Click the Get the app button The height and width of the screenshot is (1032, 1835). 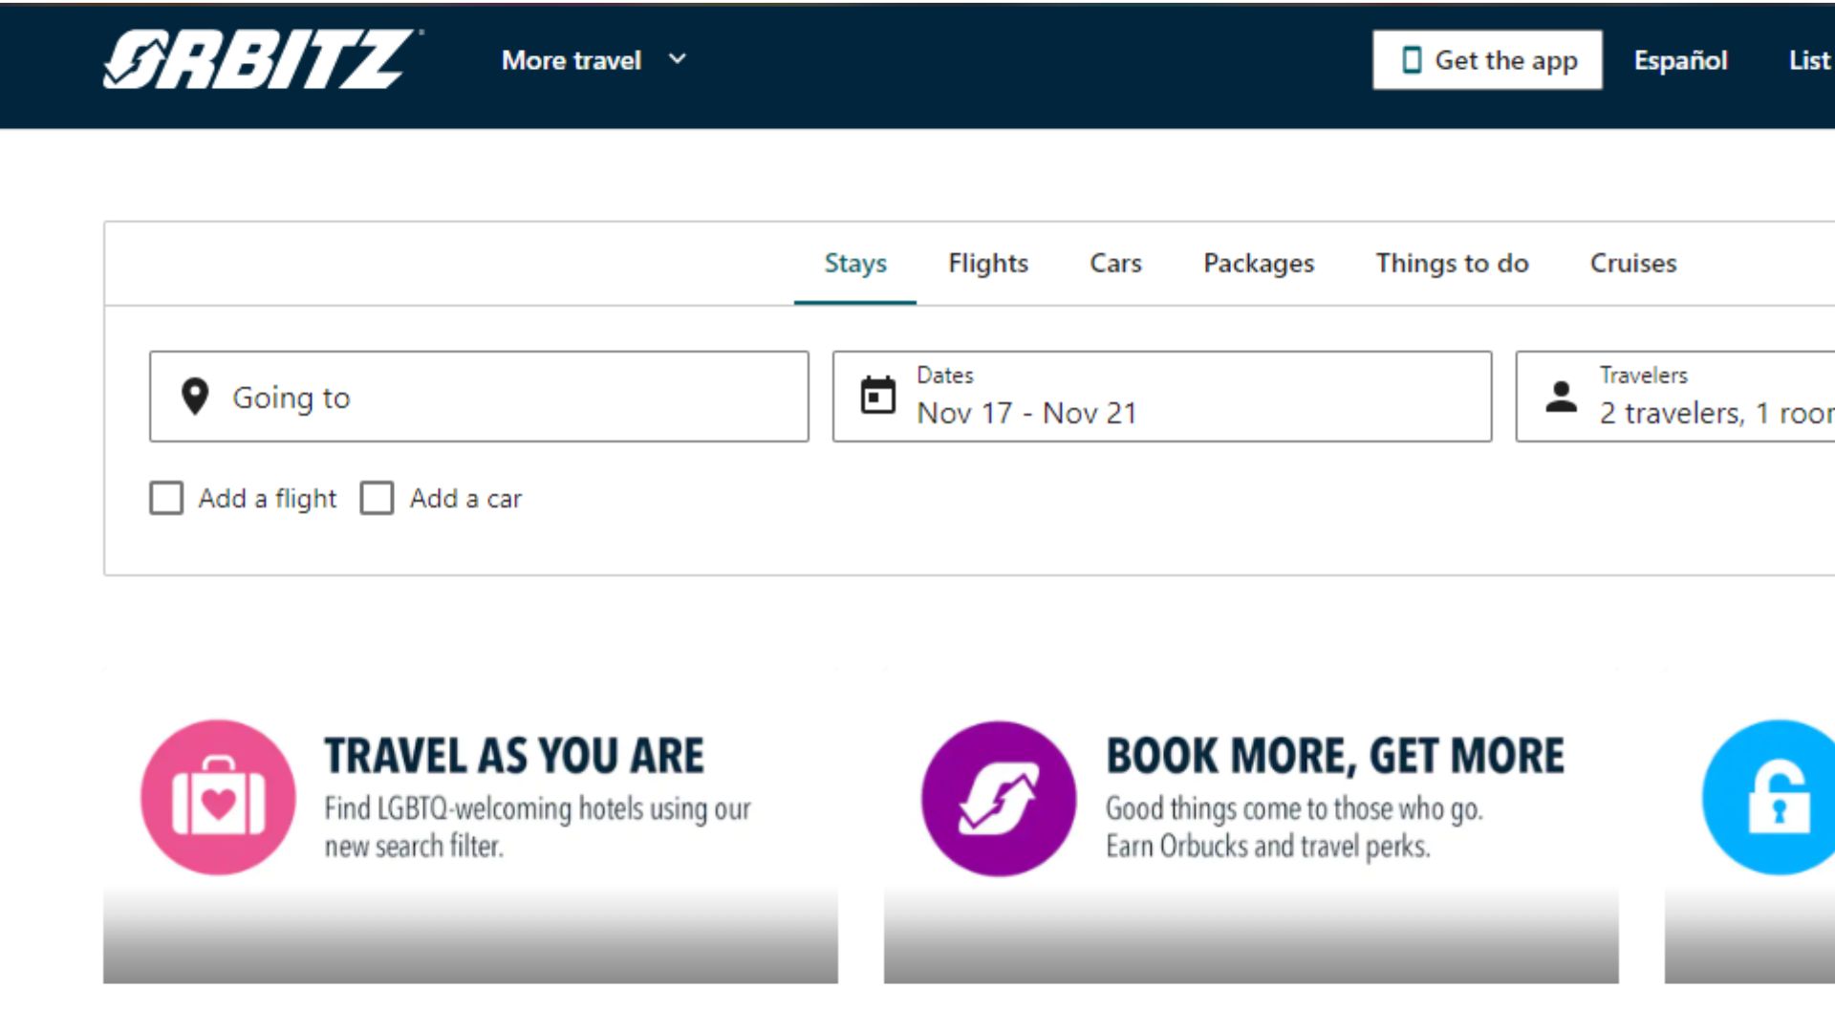pyautogui.click(x=1487, y=60)
